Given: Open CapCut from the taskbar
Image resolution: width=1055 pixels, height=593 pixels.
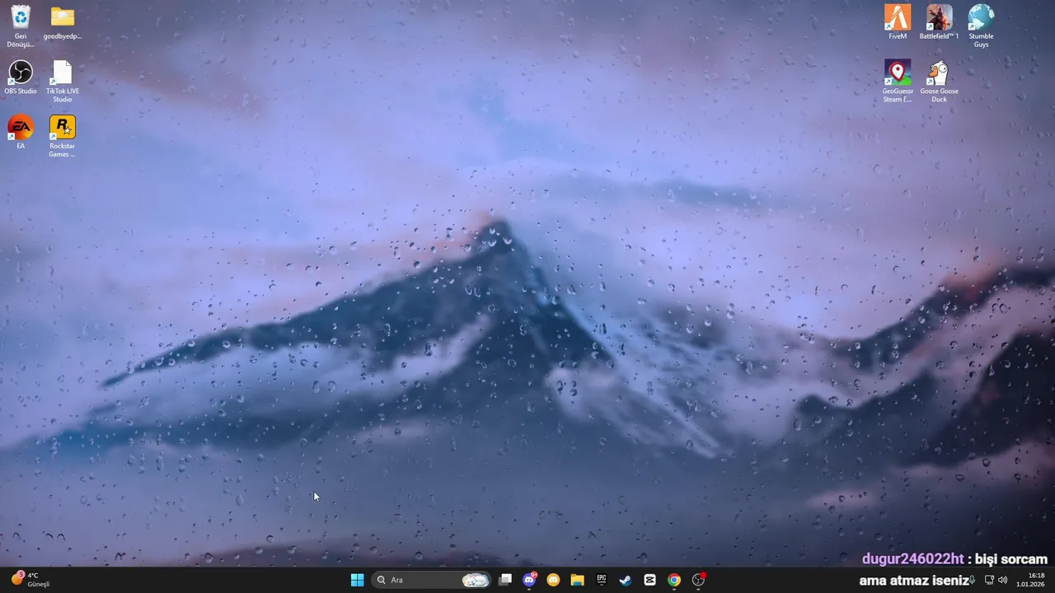Looking at the screenshot, I should tap(650, 580).
